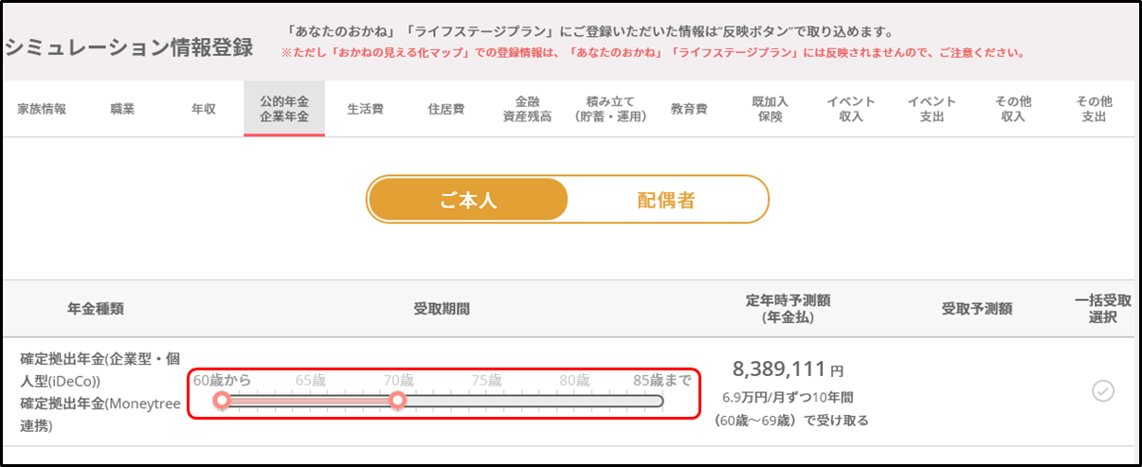The height and width of the screenshot is (467, 1142).
Task: Open the 積み立て (貯蓄・運用) tab
Action: pyautogui.click(x=611, y=109)
